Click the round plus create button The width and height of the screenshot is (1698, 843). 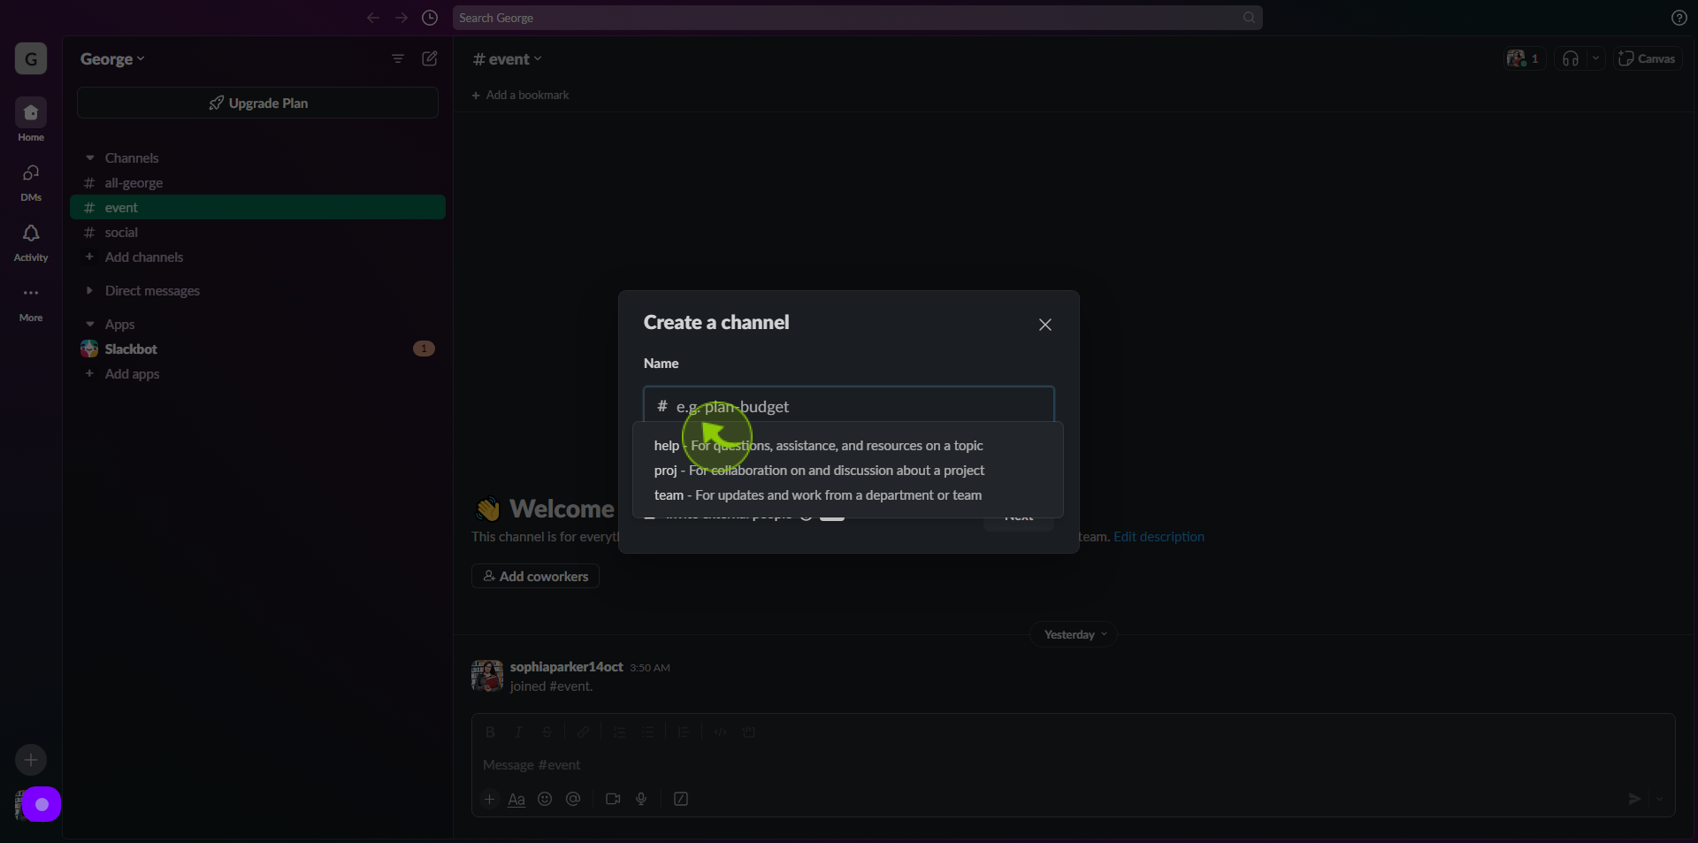point(31,760)
